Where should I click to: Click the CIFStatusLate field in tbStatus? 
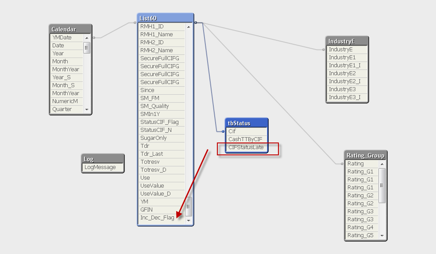point(247,147)
